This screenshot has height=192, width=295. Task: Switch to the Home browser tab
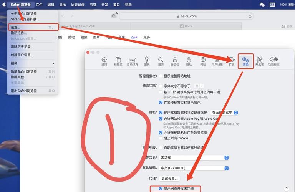[x=186, y=26]
